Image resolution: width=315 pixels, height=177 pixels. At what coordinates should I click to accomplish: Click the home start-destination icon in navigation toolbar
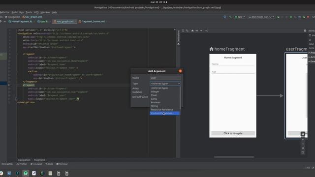(192, 30)
